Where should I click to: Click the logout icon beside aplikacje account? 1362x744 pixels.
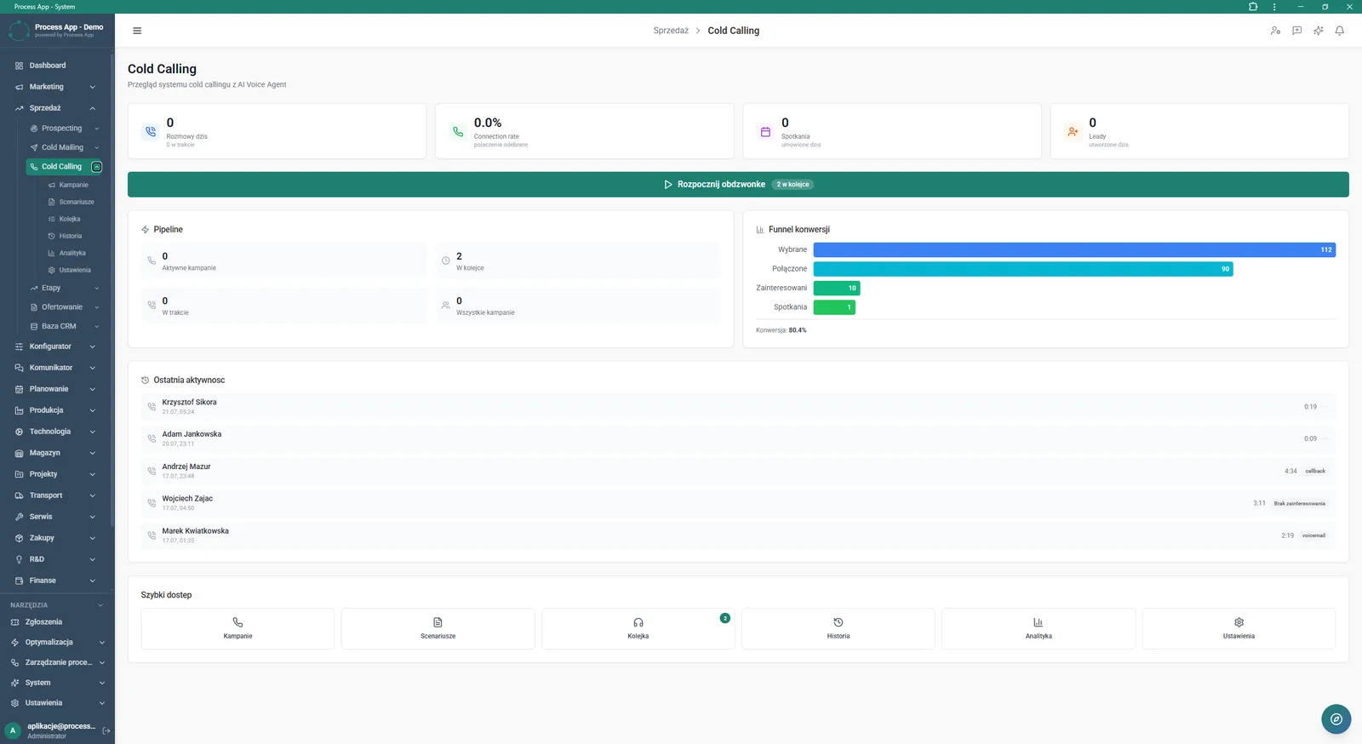pyautogui.click(x=106, y=730)
